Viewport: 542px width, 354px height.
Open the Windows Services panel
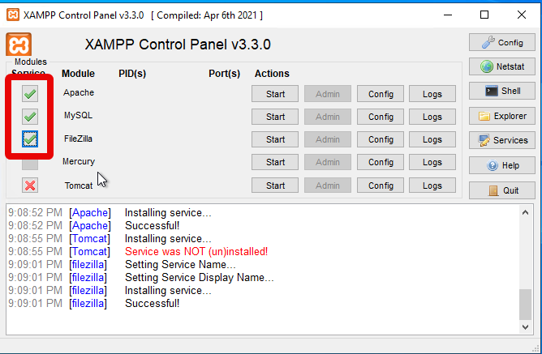(x=502, y=140)
